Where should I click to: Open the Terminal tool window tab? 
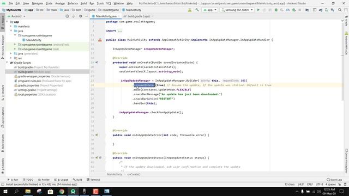tap(93, 180)
